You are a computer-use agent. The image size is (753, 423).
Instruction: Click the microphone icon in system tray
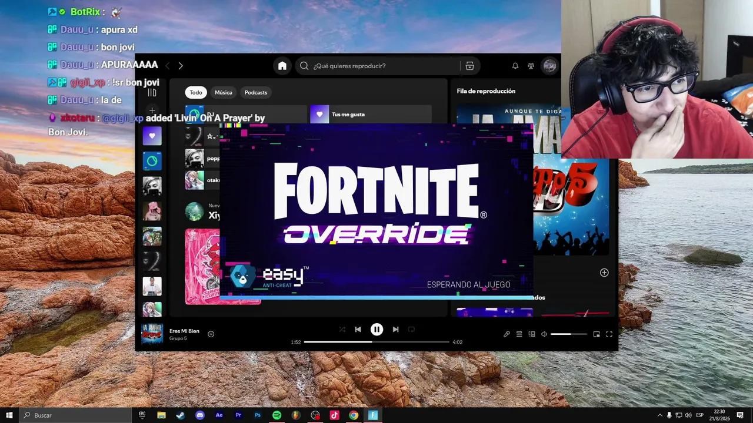point(669,415)
